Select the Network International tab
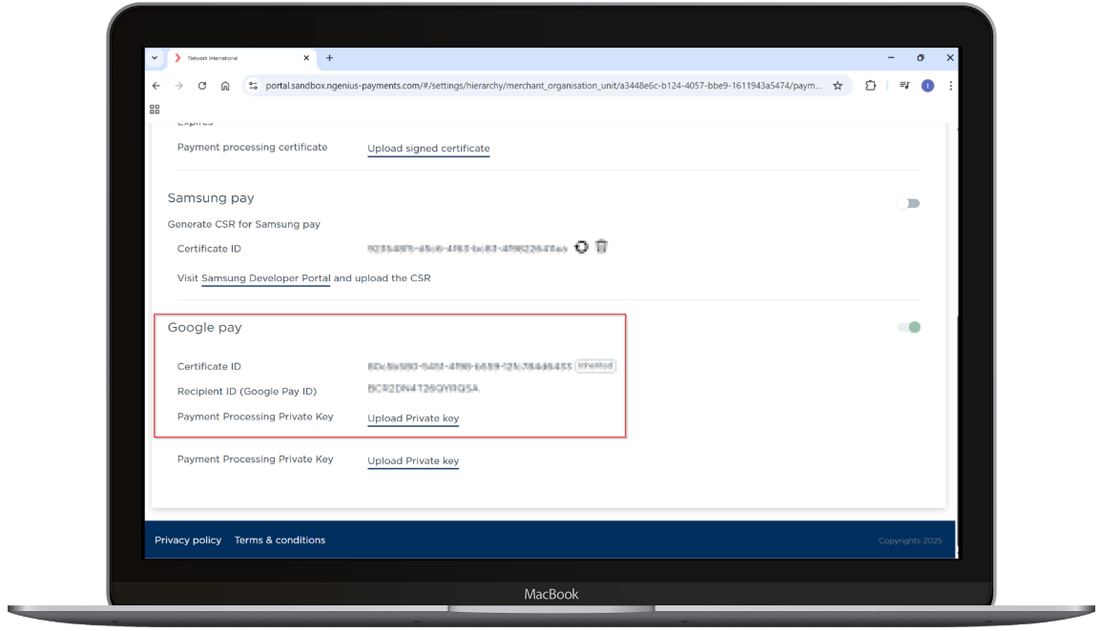1101x631 pixels. point(240,58)
